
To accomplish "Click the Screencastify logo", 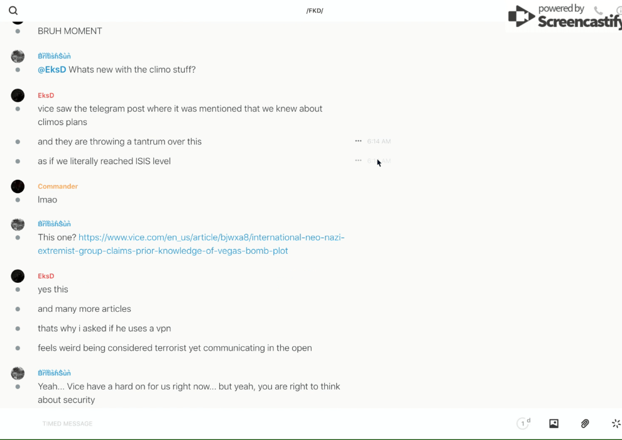I will pos(563,16).
